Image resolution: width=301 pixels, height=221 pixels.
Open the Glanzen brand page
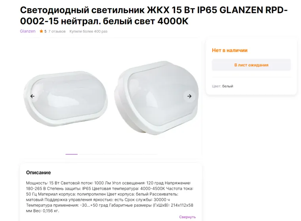(x=28, y=31)
